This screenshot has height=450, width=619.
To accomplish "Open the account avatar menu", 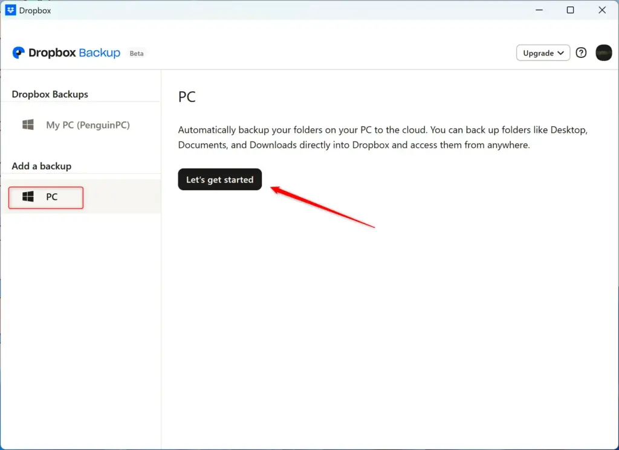I will 603,53.
